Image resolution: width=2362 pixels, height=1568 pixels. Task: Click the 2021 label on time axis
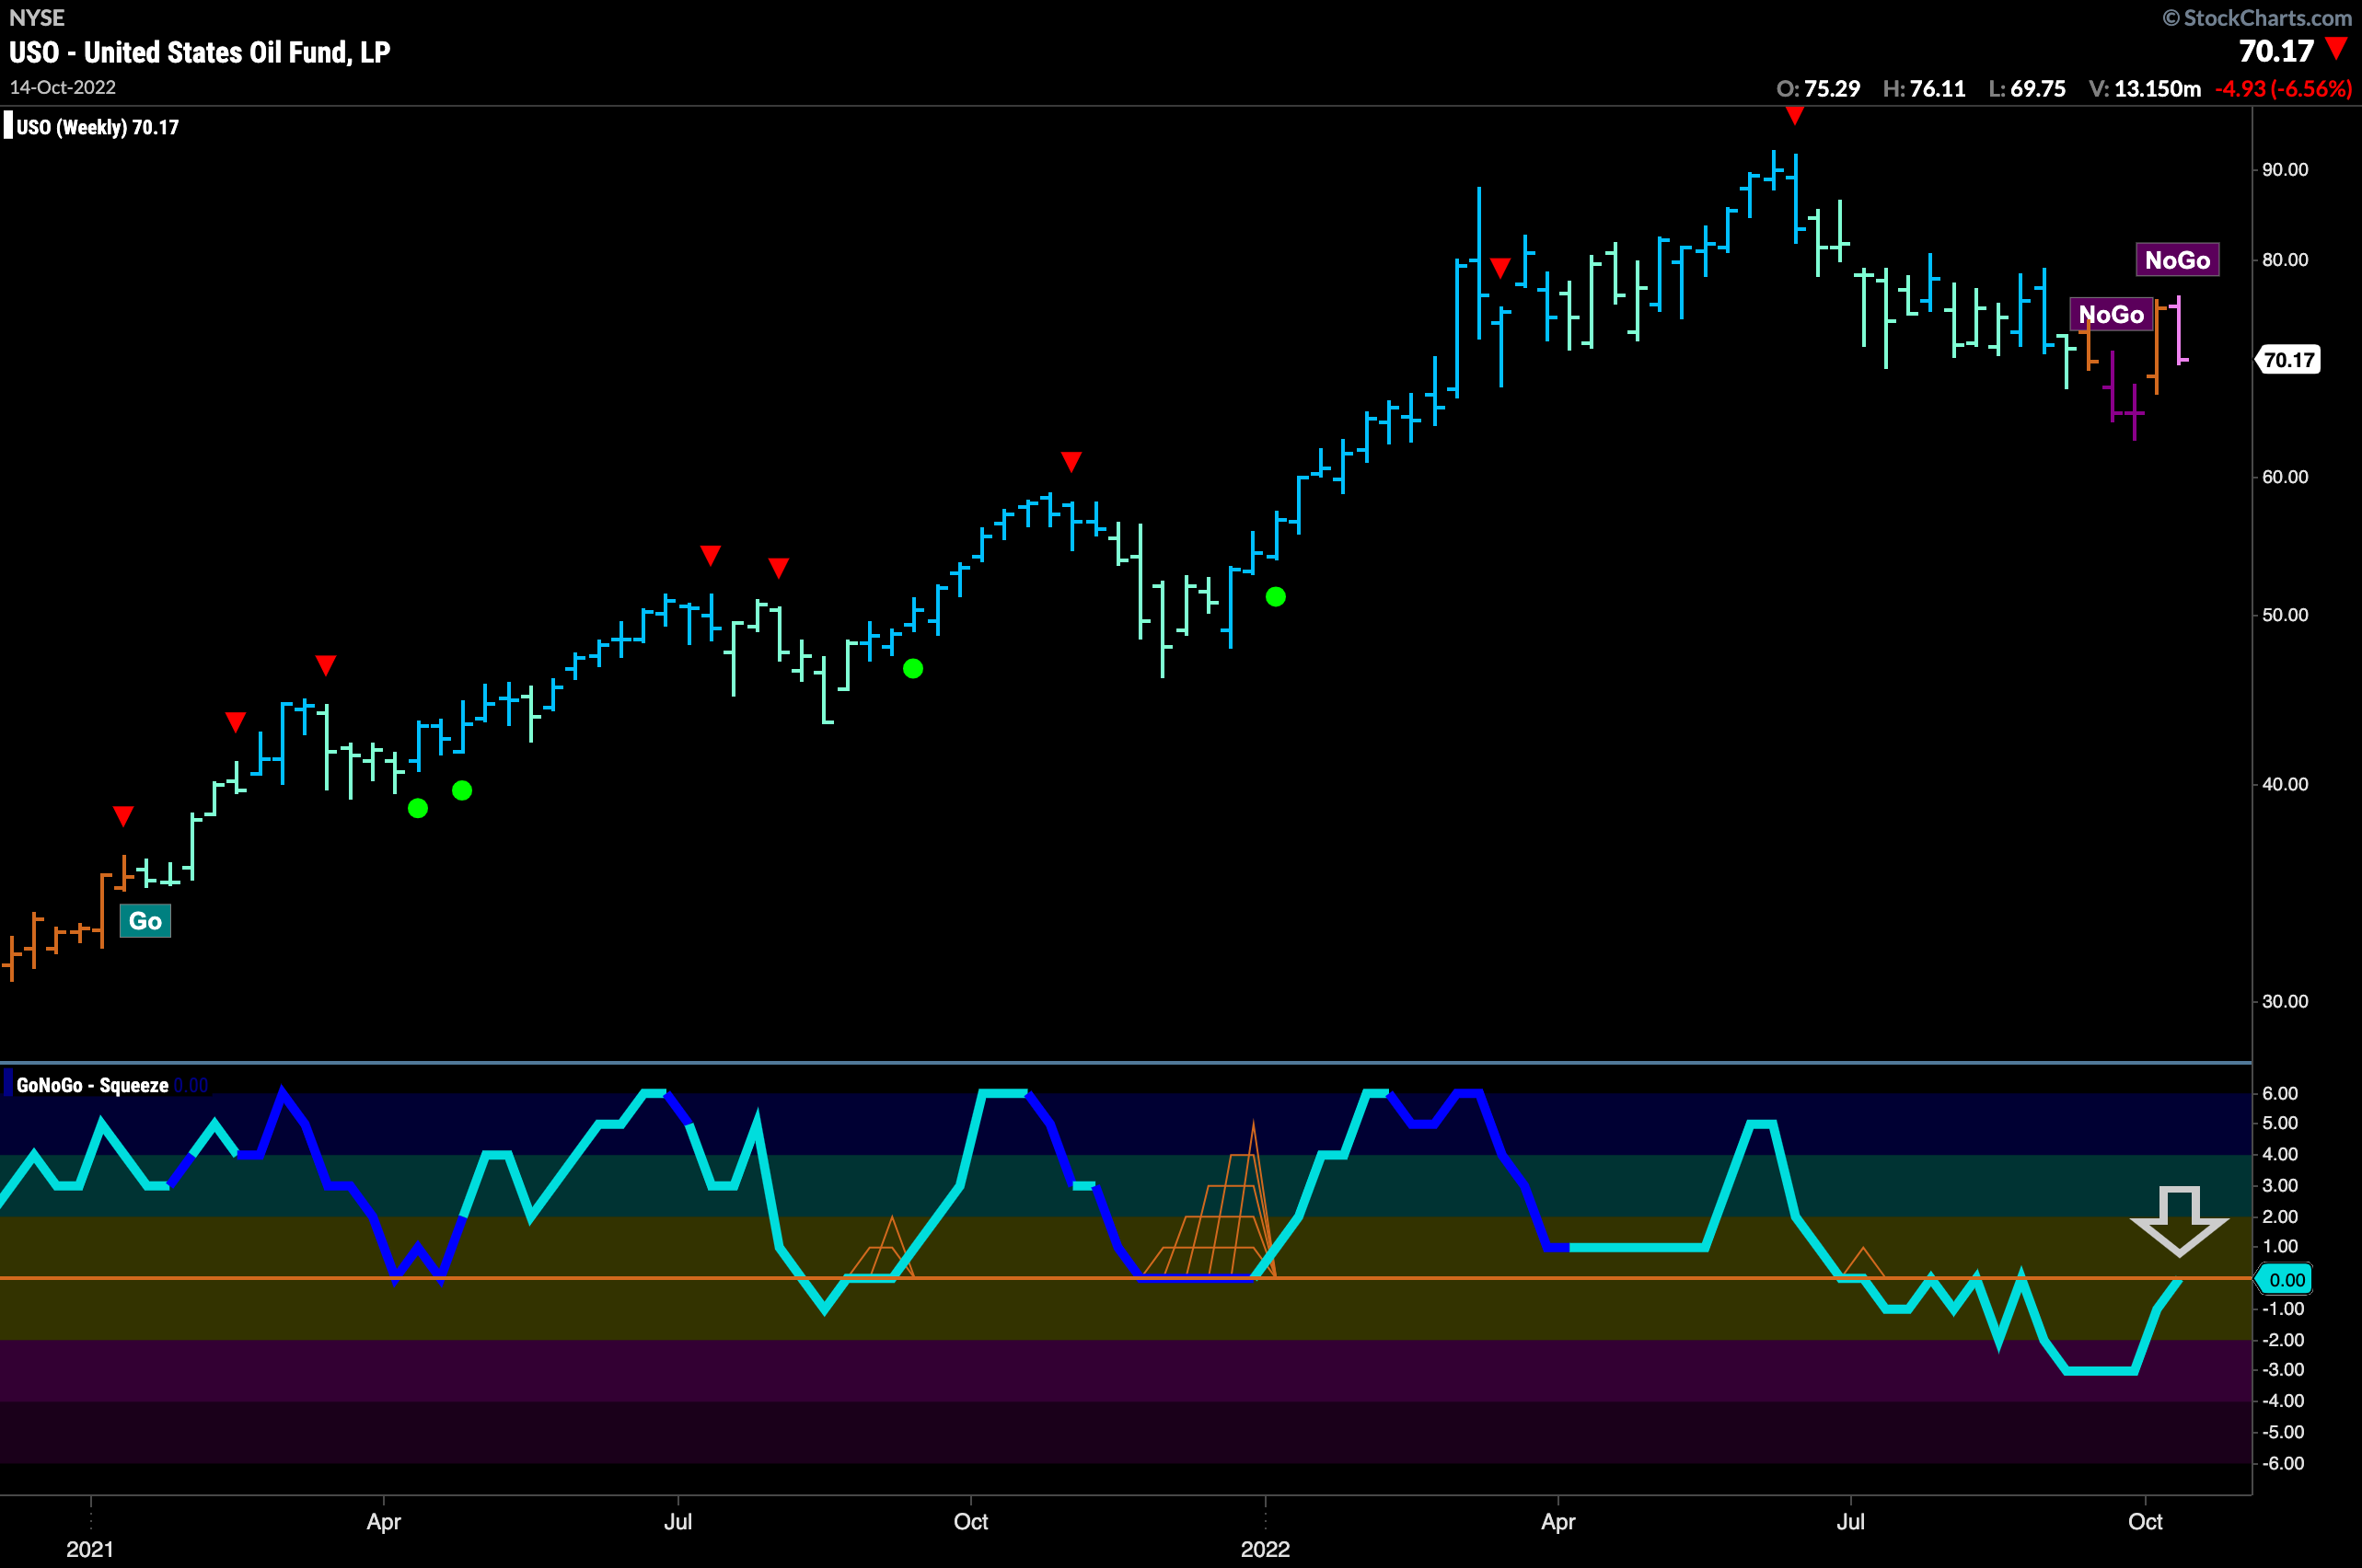coord(90,1549)
